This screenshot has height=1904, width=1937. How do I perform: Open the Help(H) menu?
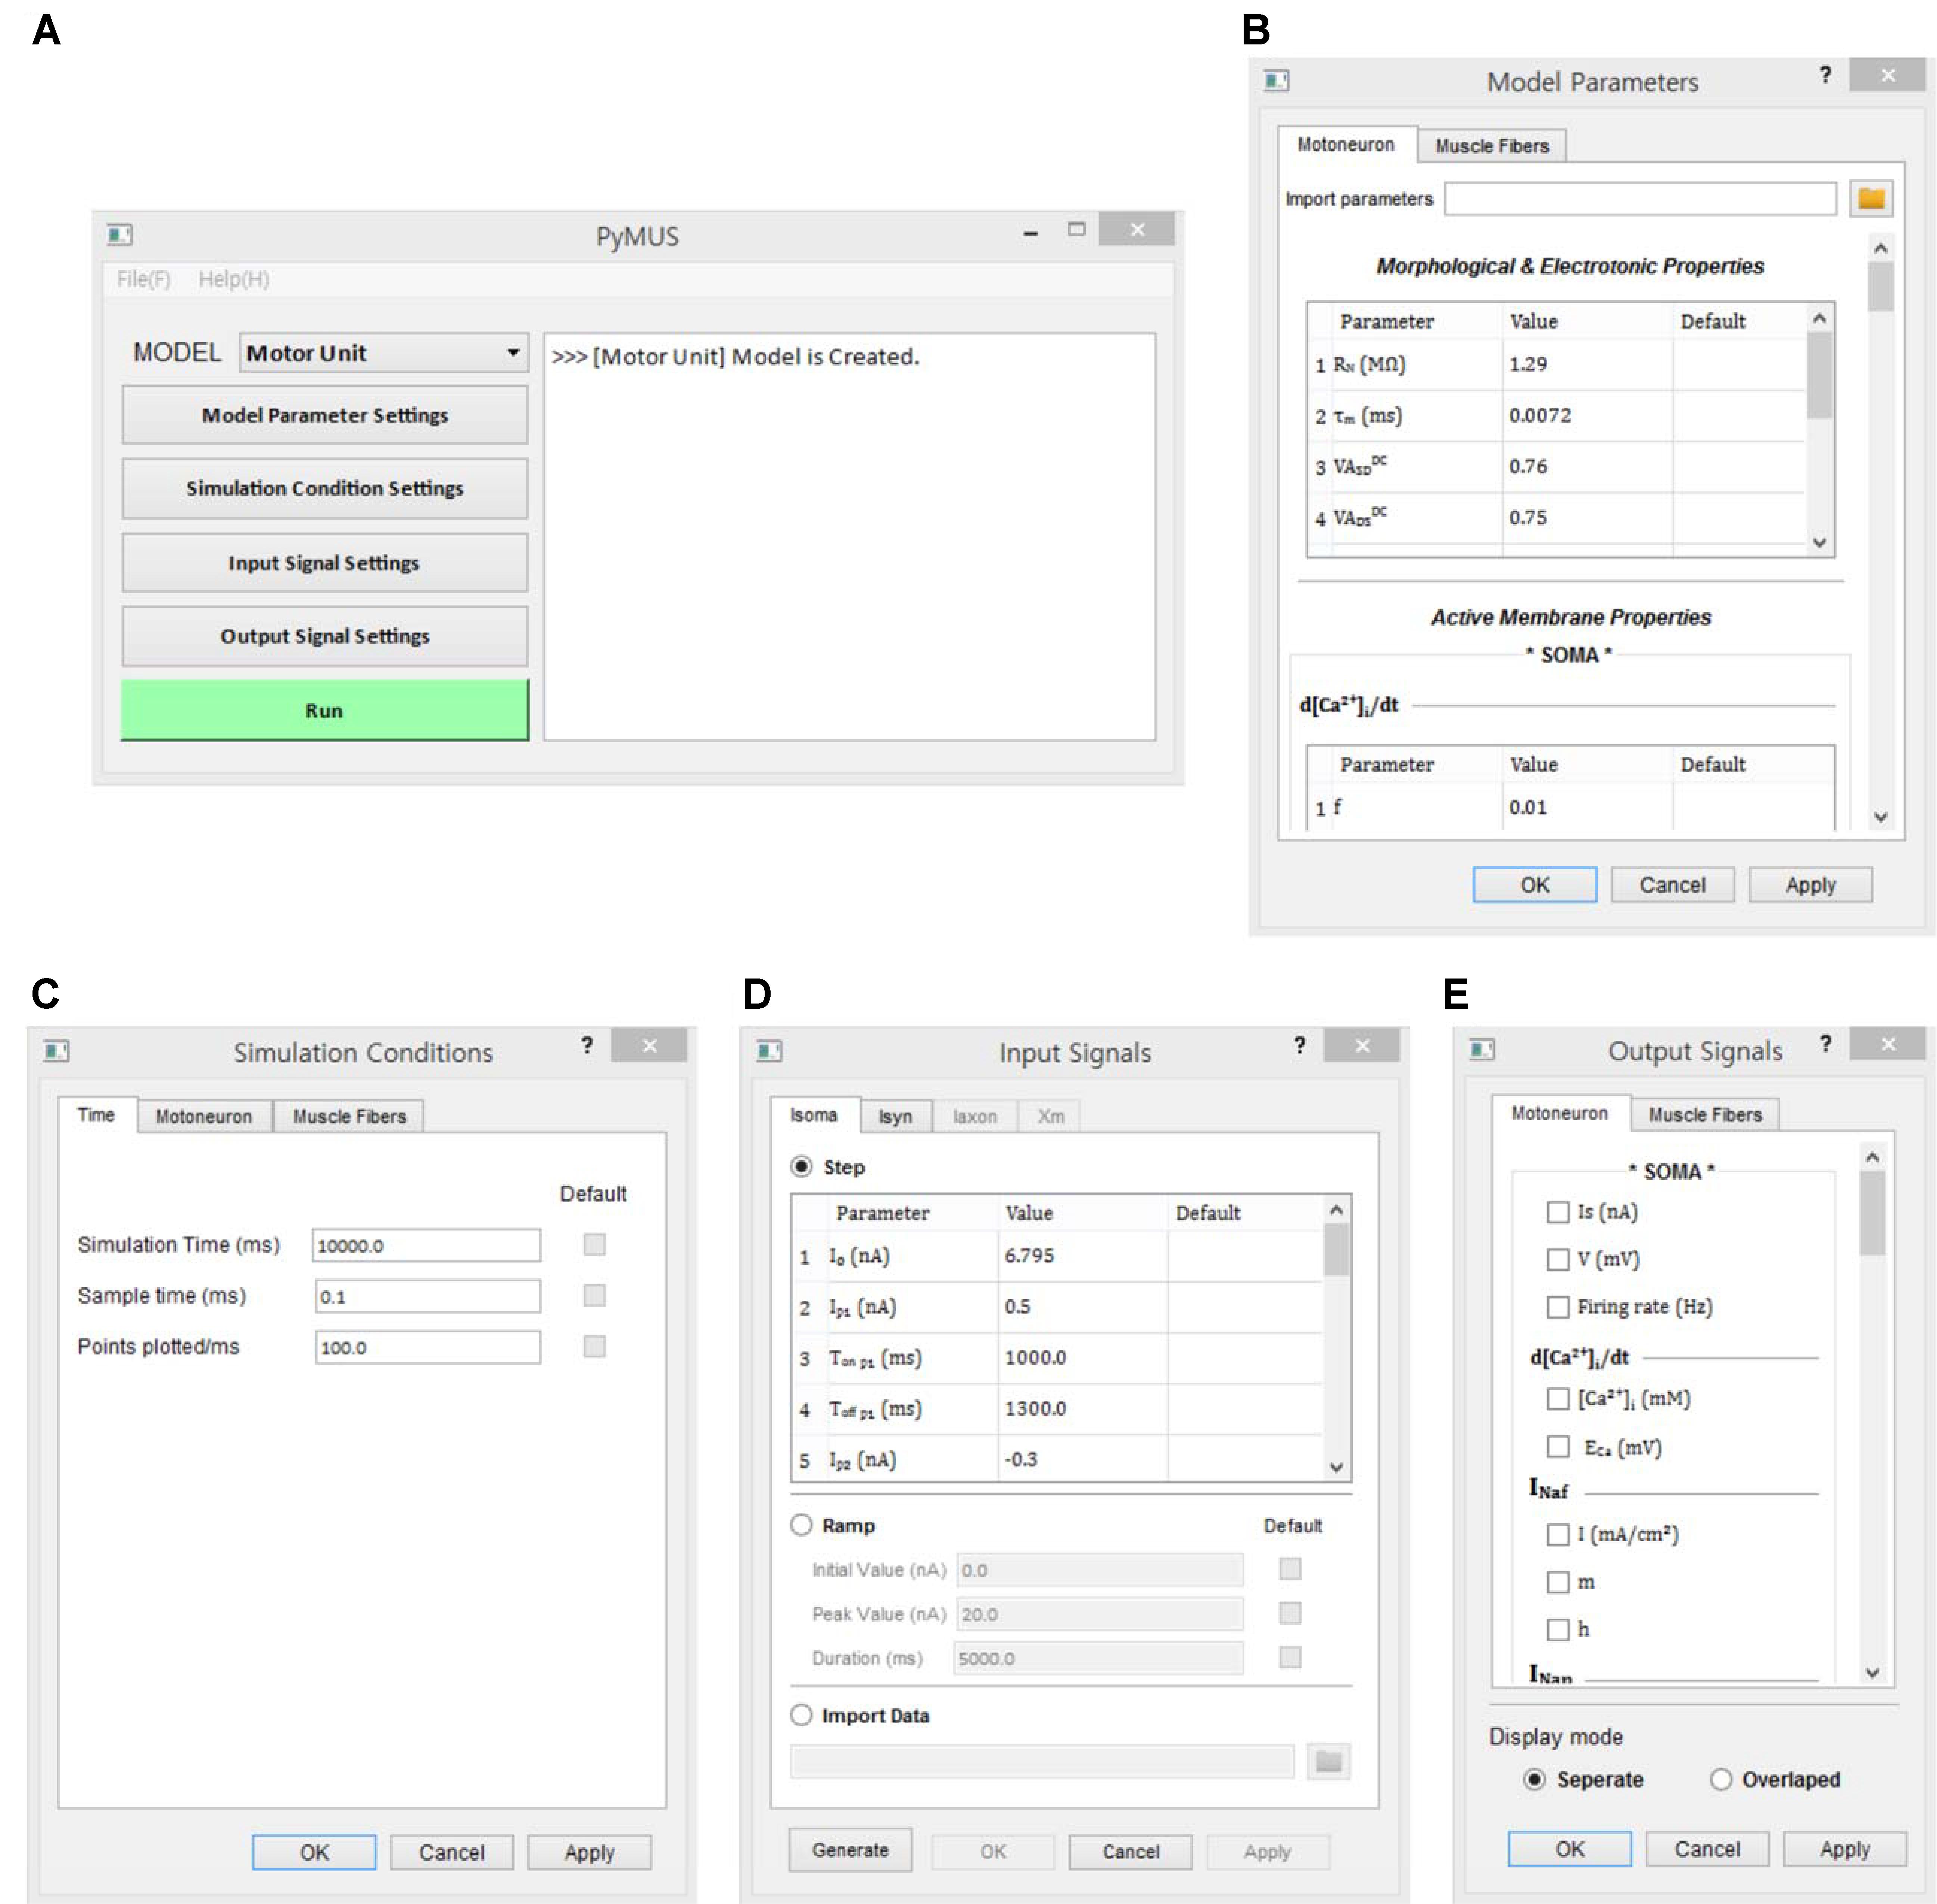pos(233,279)
